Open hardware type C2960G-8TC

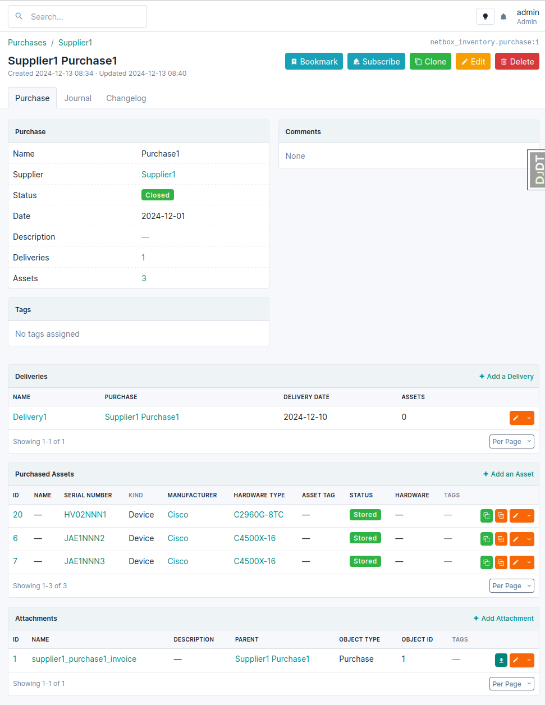click(x=259, y=515)
